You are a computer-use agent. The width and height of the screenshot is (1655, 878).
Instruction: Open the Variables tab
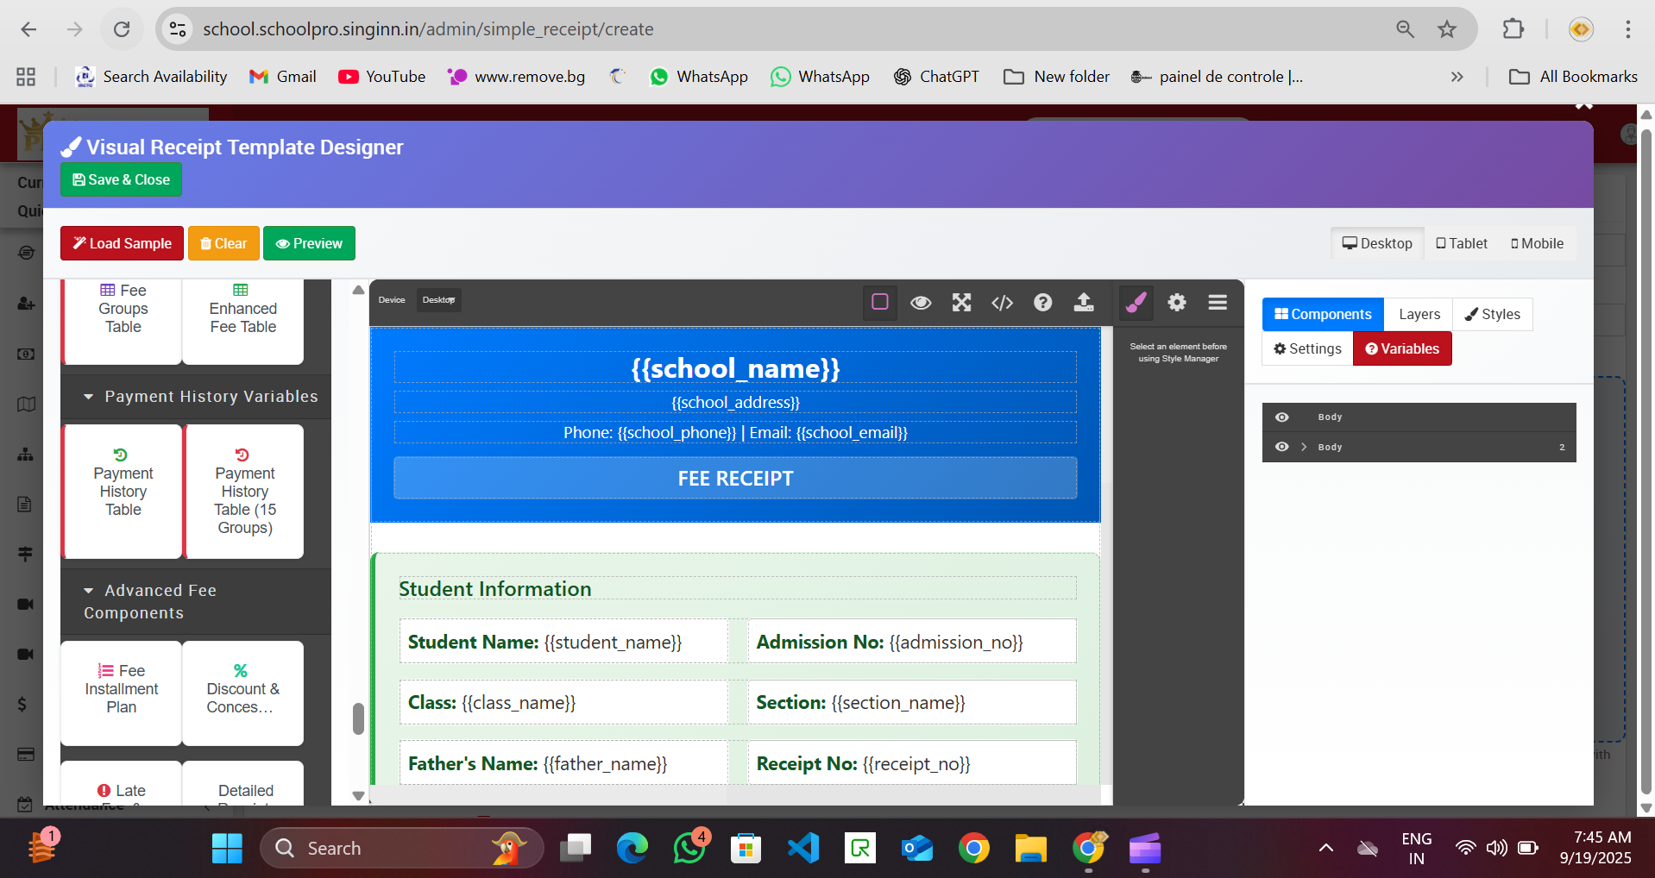point(1402,348)
